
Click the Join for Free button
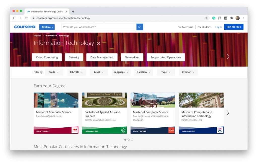tap(234, 27)
